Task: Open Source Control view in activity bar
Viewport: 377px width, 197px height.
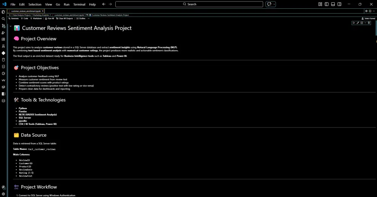Action: click(x=3, y=26)
